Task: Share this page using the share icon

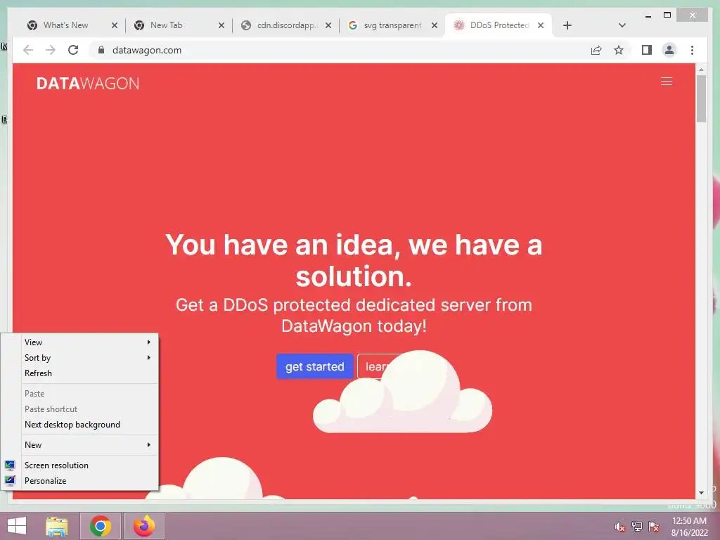Action: 596,50
